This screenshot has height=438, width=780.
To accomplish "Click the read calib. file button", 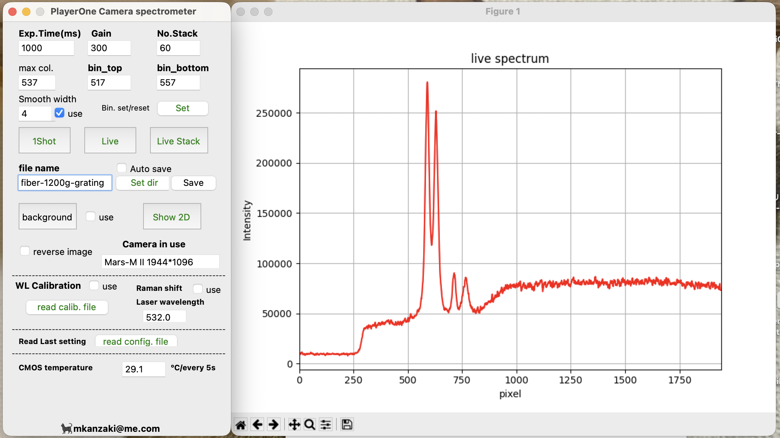I will (x=67, y=307).
